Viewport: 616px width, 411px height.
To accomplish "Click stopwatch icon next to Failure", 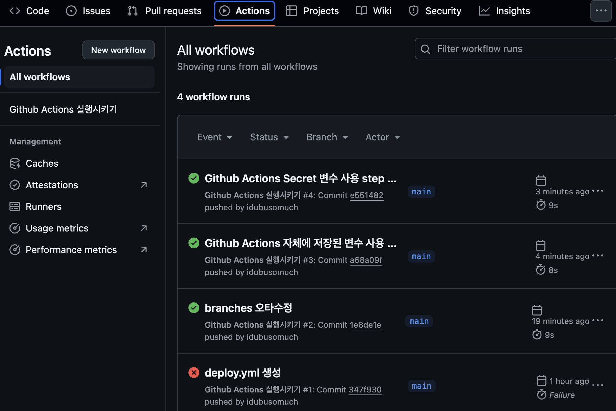I will coord(542,394).
